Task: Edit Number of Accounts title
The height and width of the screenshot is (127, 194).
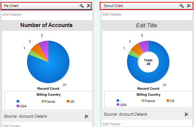Action: click(46, 25)
